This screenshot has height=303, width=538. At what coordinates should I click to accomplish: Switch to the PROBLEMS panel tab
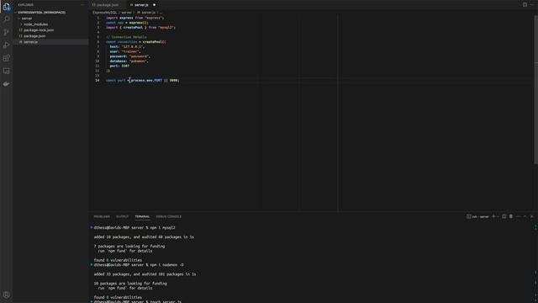pyautogui.click(x=102, y=216)
